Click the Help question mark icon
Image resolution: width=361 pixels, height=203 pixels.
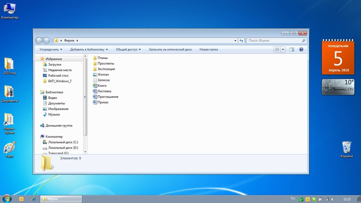(x=301, y=49)
